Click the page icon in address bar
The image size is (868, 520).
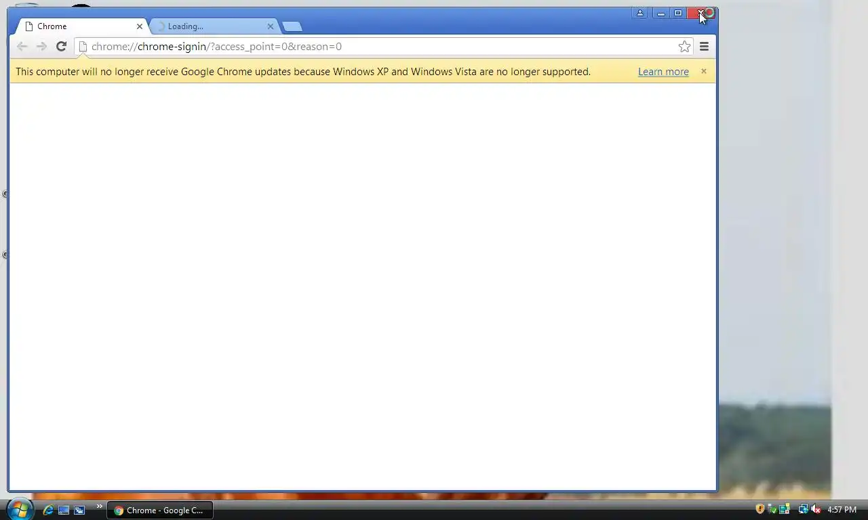(83, 46)
